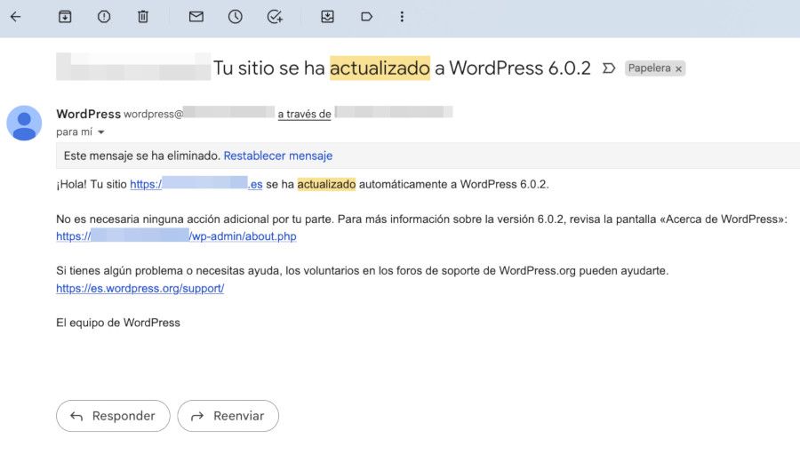
Task: Click the email subject title text
Action: click(x=402, y=68)
